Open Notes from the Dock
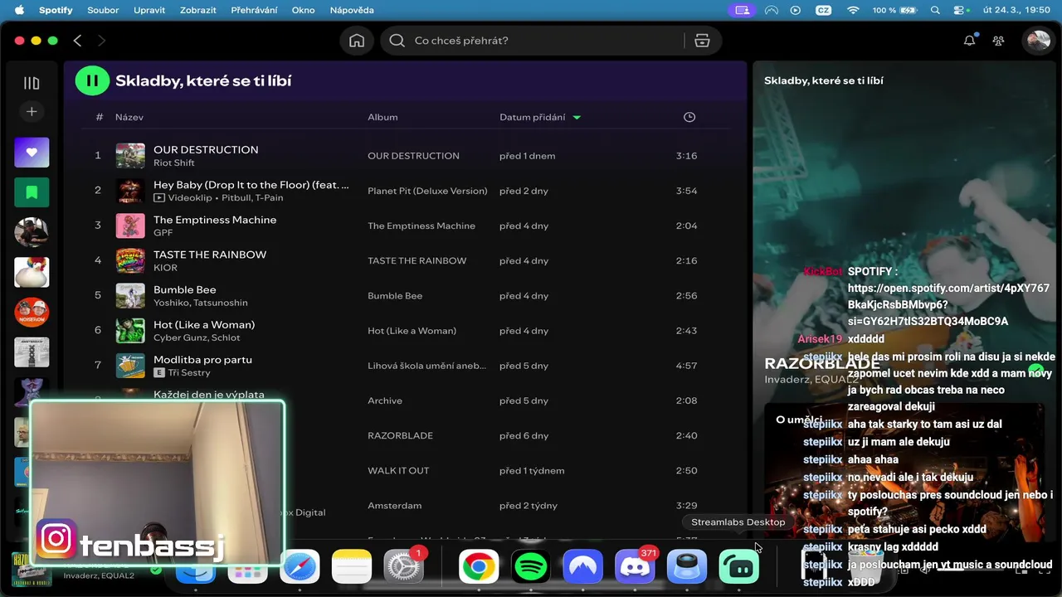 pos(352,567)
